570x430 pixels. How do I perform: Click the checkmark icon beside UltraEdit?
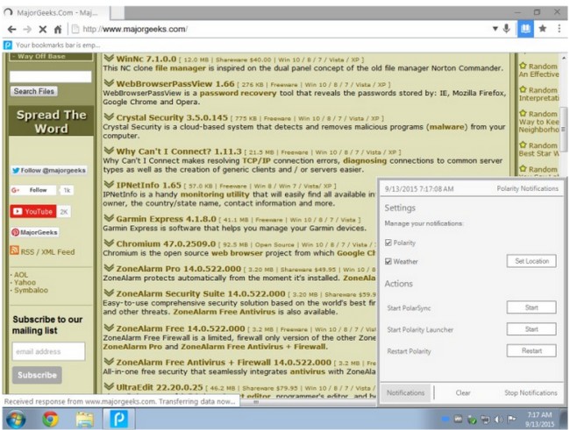[x=109, y=387]
